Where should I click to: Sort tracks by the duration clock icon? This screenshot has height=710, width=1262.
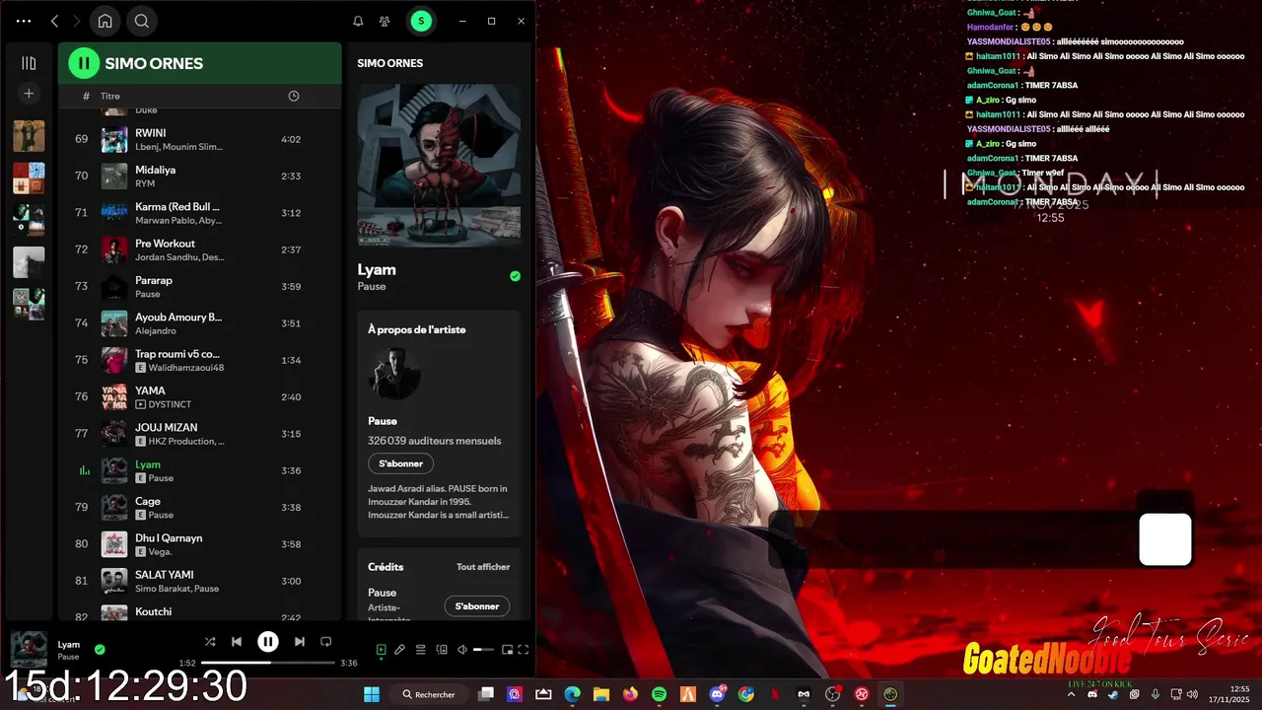click(293, 96)
